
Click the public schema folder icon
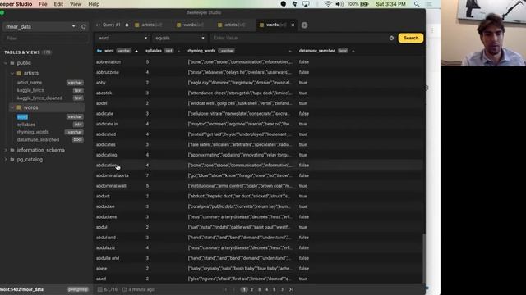point(12,63)
